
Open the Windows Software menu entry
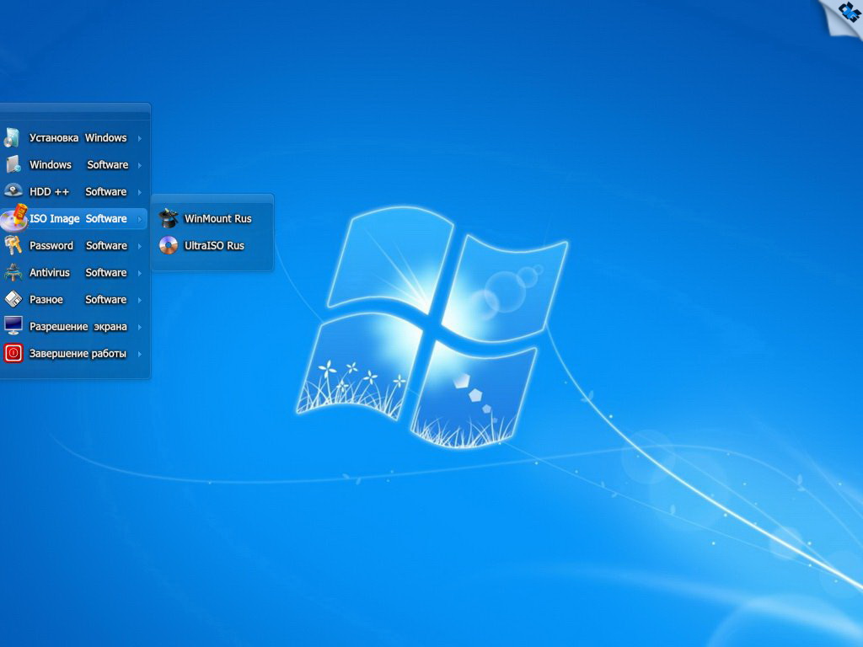click(x=74, y=164)
